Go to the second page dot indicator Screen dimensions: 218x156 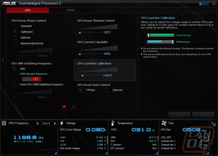pos(74,107)
